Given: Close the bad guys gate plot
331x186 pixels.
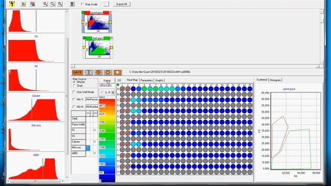Looking at the screenshot, I should point(112,38).
